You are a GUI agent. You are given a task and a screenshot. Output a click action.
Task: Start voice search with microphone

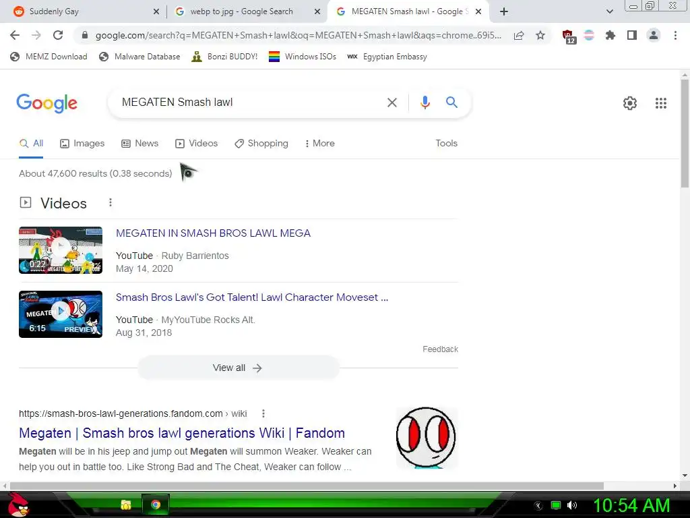pyautogui.click(x=425, y=103)
